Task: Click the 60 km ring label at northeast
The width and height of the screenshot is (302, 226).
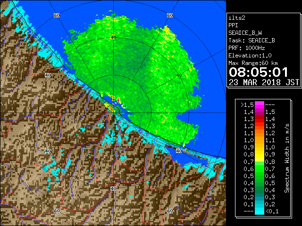Action: (170, 16)
